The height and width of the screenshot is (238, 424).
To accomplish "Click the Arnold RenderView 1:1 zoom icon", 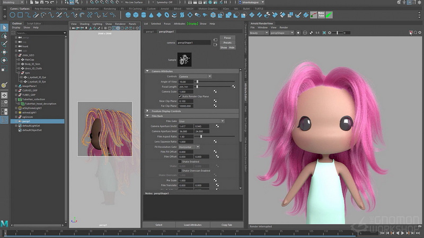I will click(317, 33).
